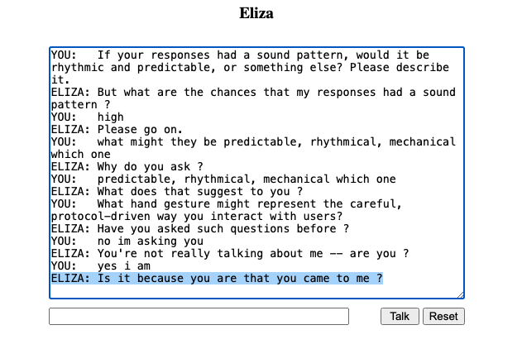Click the Eliza page heading
The height and width of the screenshot is (349, 522).
pos(256,13)
